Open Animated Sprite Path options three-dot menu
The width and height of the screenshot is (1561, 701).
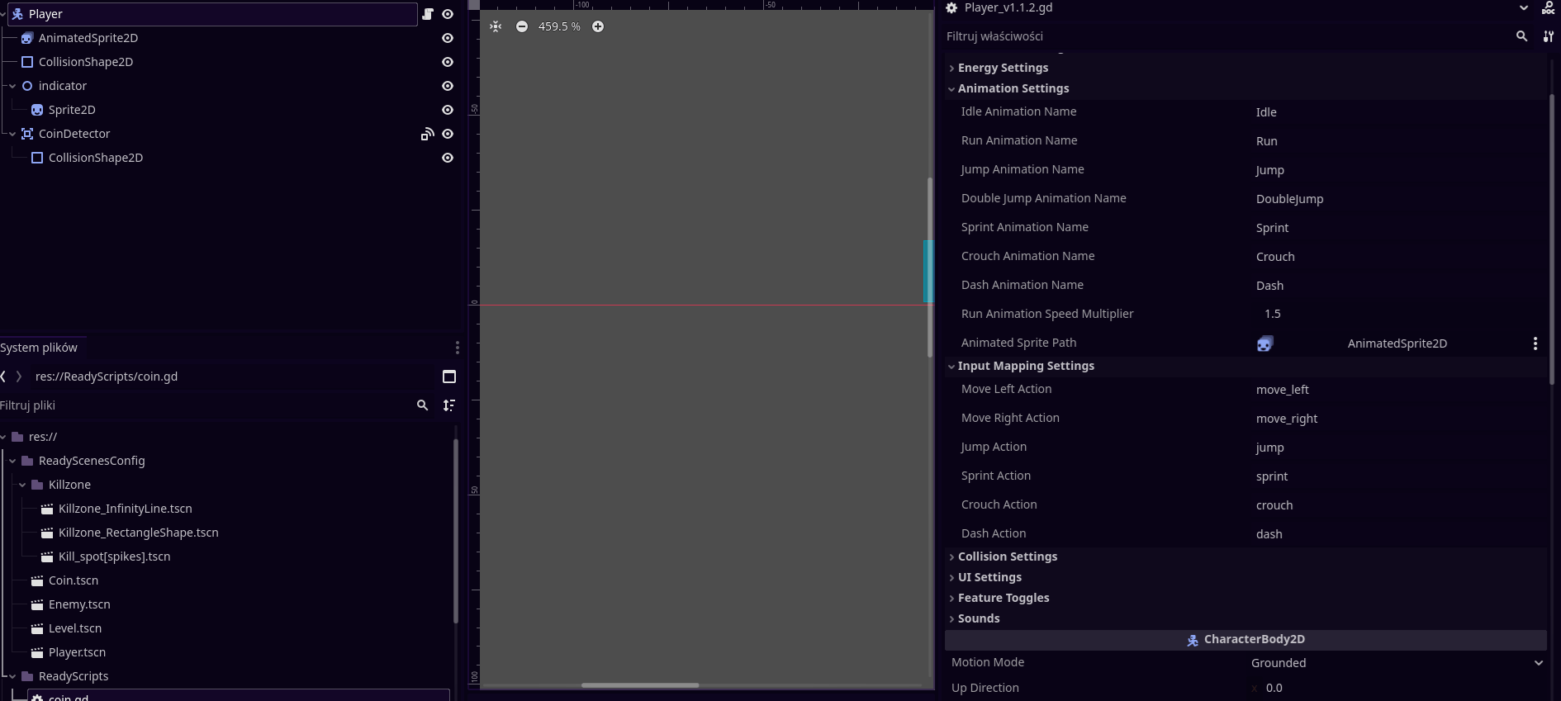point(1535,343)
